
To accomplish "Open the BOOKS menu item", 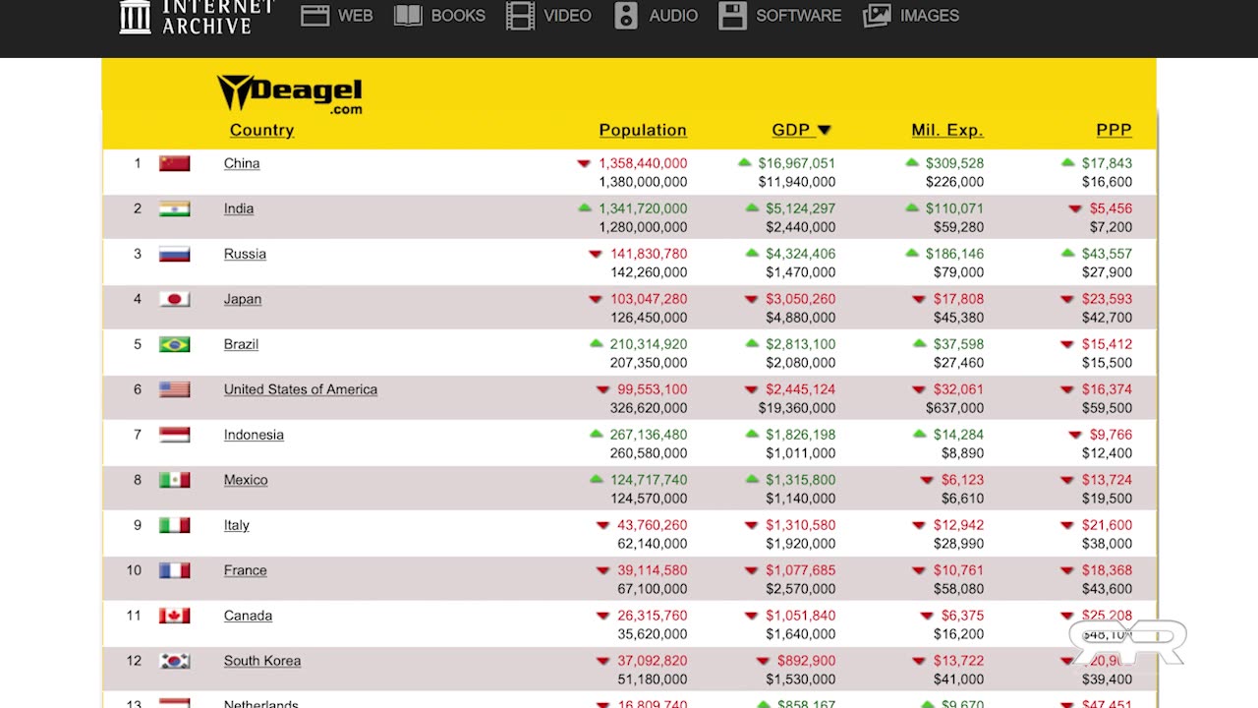I will click(458, 16).
